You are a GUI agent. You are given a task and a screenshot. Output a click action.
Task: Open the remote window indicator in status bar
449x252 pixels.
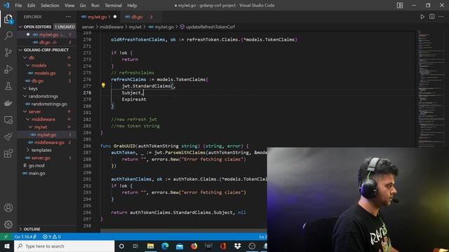coord(6,237)
